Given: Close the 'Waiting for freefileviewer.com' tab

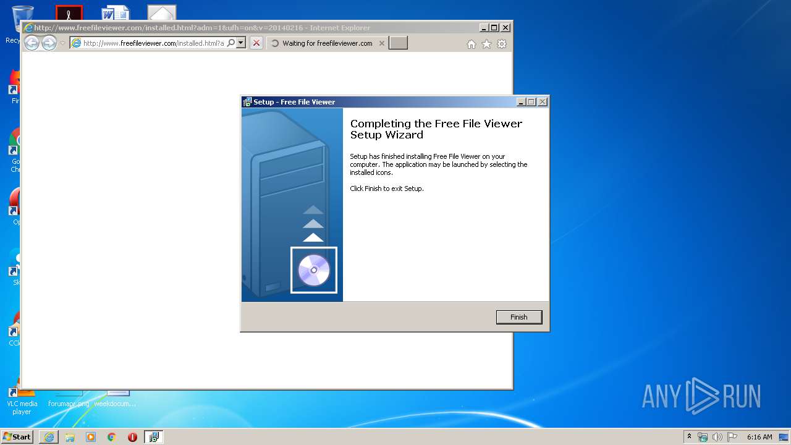Looking at the screenshot, I should click(x=381, y=43).
